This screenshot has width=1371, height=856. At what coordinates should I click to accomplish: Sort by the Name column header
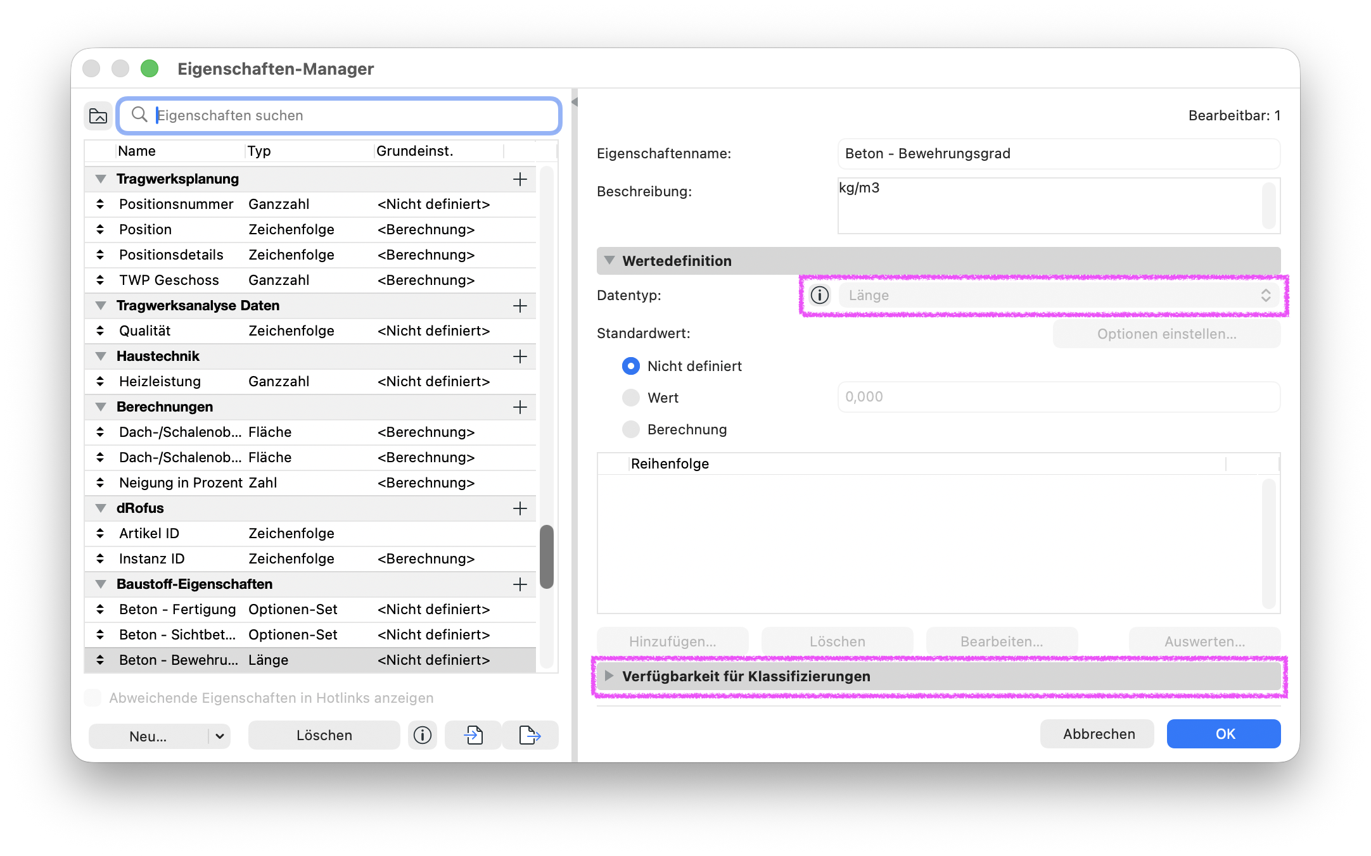[x=179, y=151]
